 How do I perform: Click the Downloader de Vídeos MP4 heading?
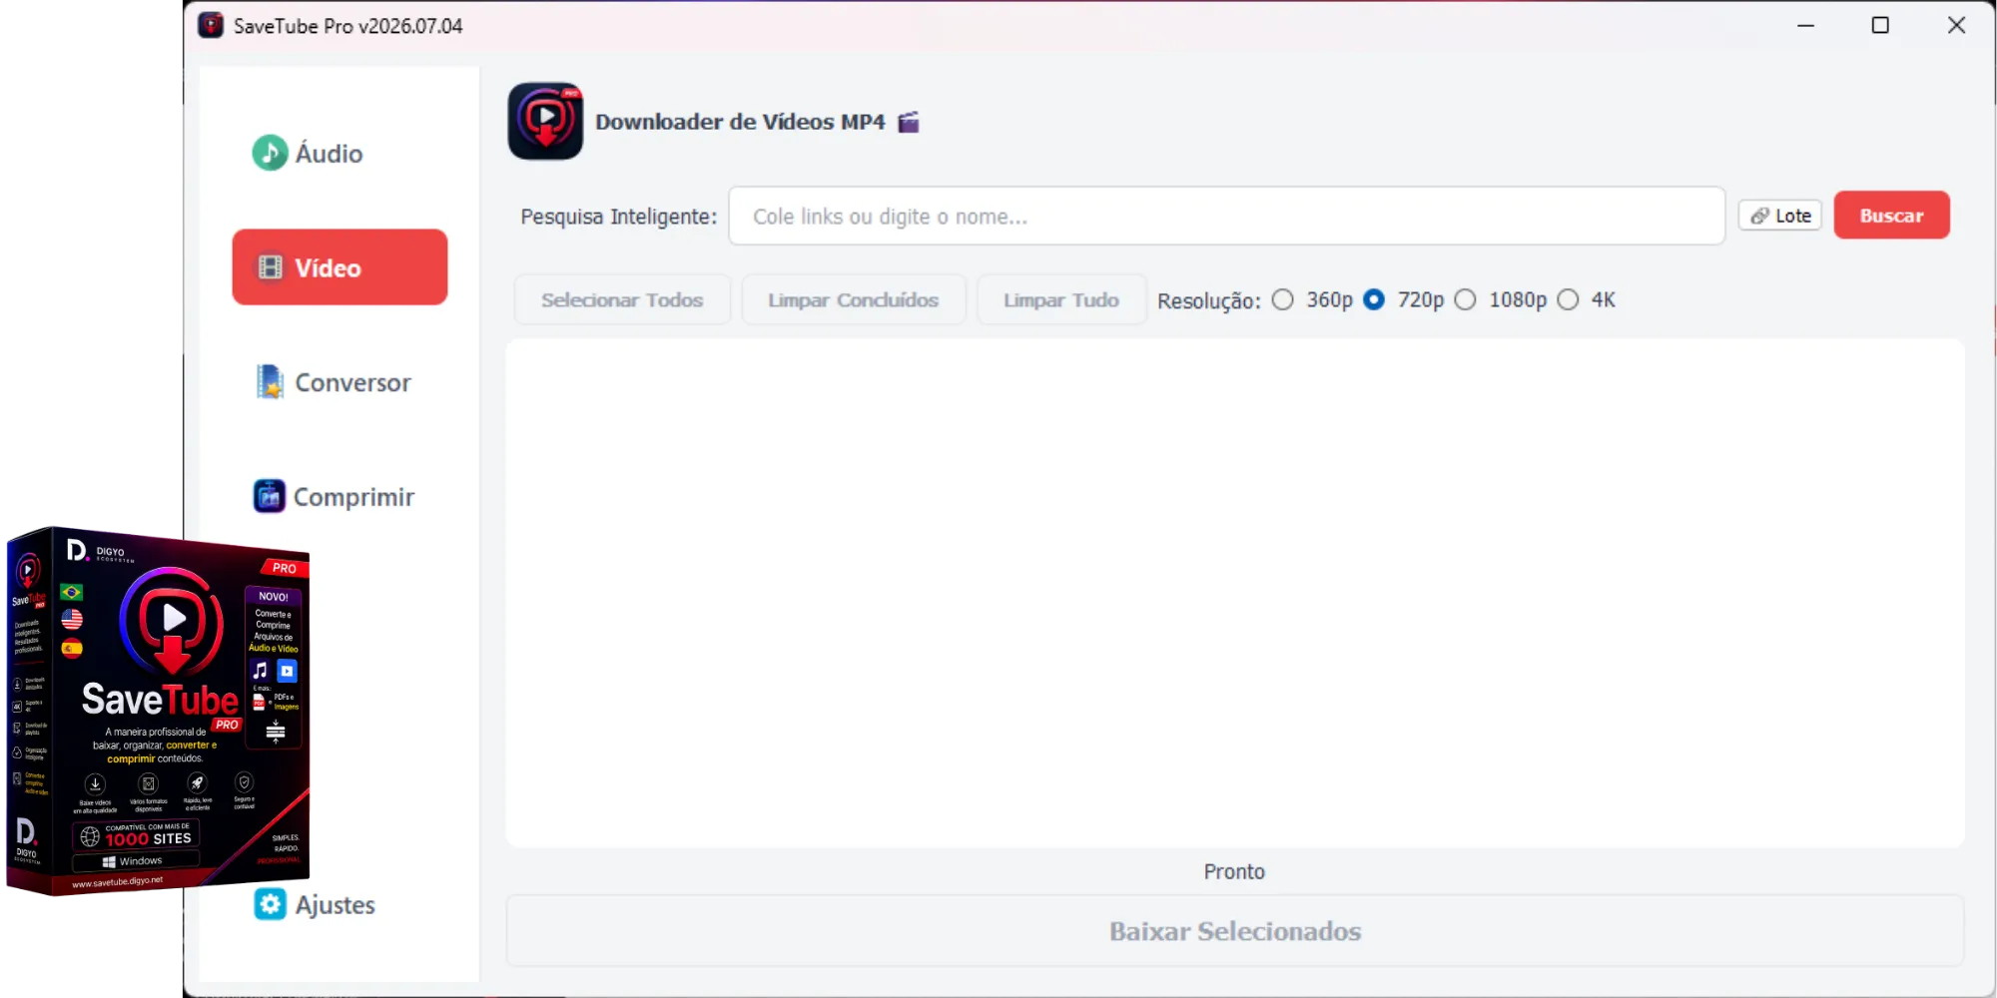pos(740,122)
